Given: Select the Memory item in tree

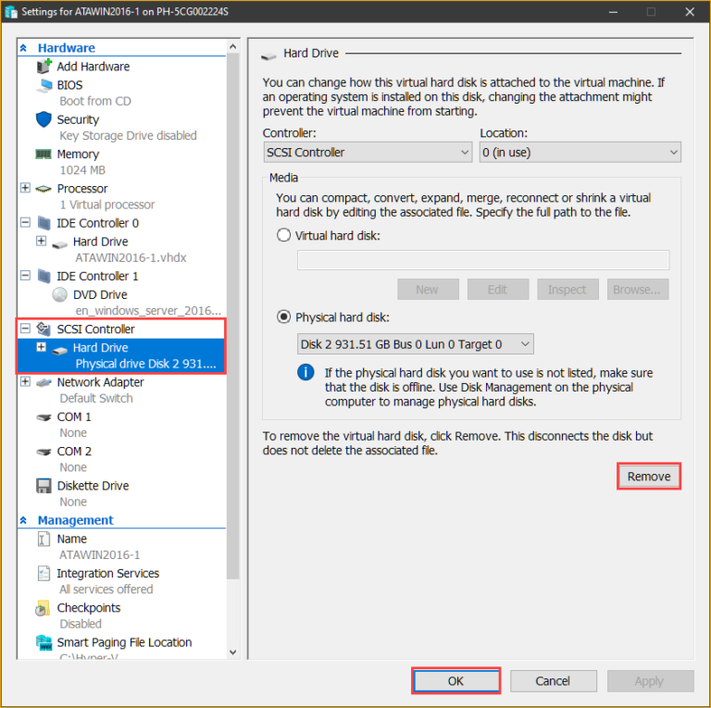Looking at the screenshot, I should coord(78,155).
